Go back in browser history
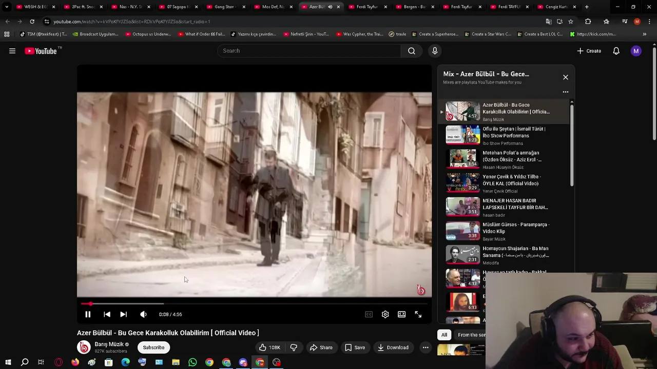This screenshot has width=657, height=369. 7,22
